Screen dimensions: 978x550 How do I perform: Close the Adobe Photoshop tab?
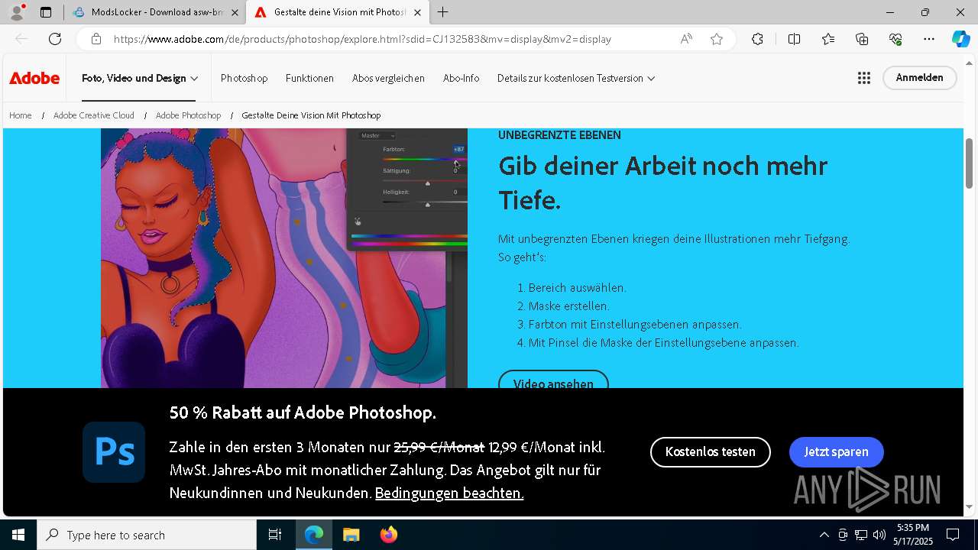point(416,12)
